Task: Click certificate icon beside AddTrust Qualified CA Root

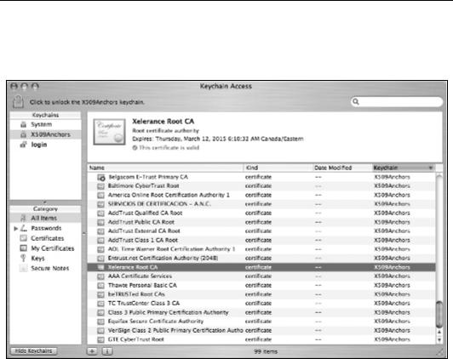Action: (x=100, y=214)
